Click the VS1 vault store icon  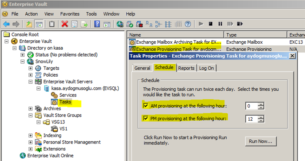pos(54,129)
